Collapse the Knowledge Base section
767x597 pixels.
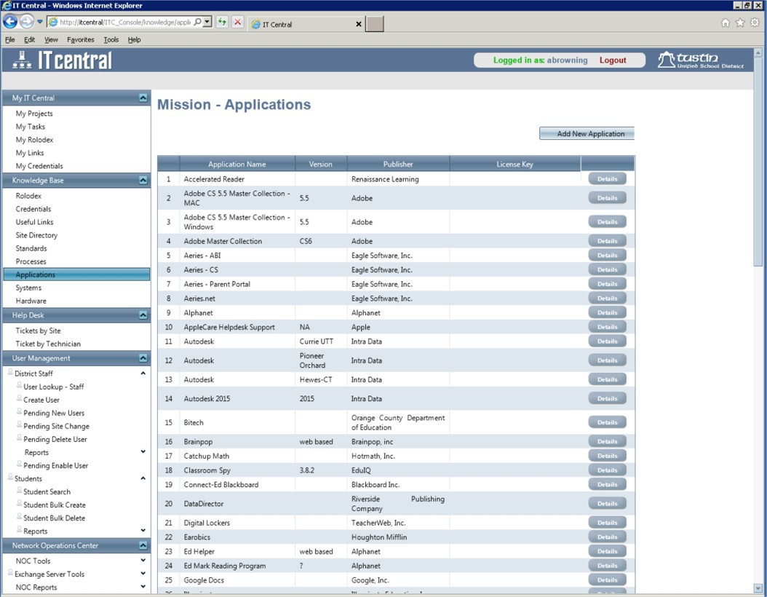[143, 180]
